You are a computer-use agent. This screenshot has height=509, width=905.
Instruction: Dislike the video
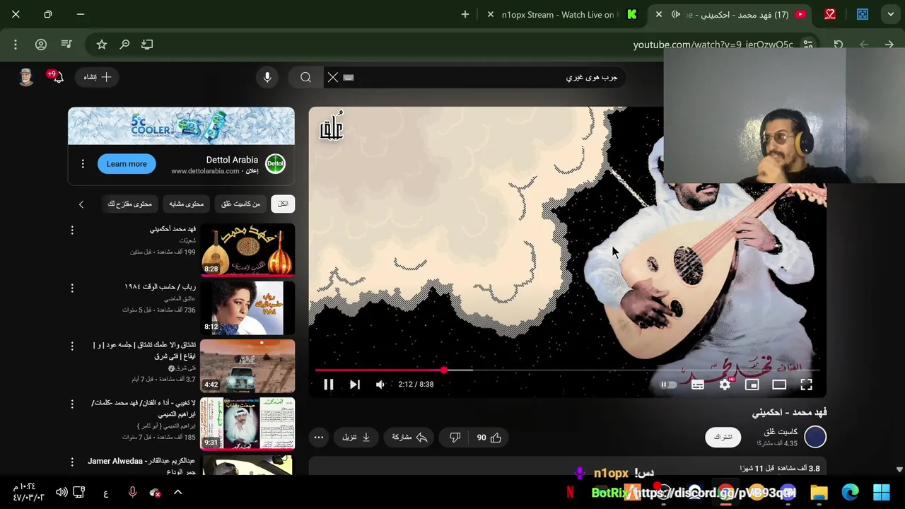pyautogui.click(x=455, y=438)
